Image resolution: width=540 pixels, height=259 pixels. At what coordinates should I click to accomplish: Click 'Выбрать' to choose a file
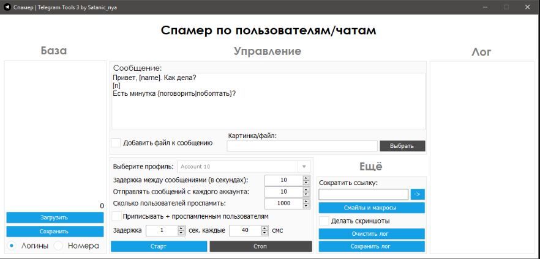point(402,146)
